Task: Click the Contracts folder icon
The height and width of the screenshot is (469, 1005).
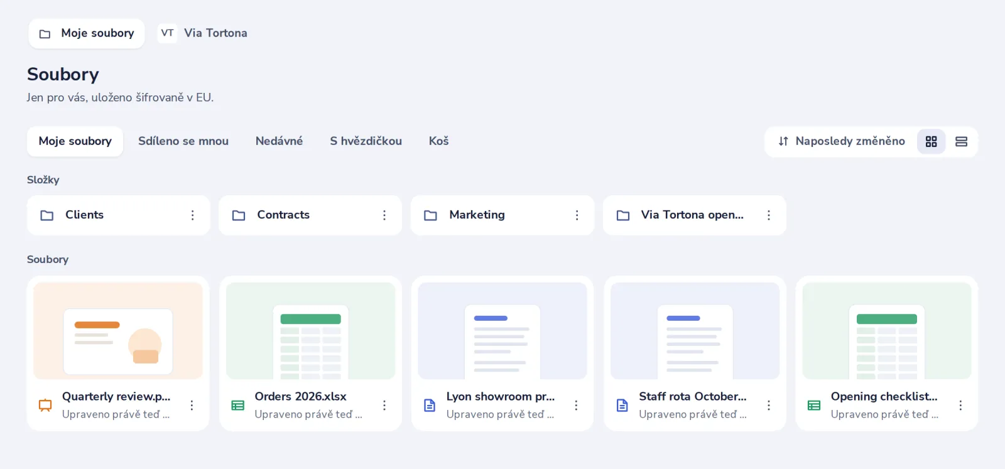Action: pyautogui.click(x=239, y=215)
